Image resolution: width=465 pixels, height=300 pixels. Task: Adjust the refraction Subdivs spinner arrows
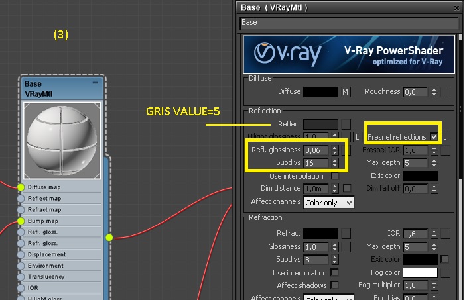334,260
